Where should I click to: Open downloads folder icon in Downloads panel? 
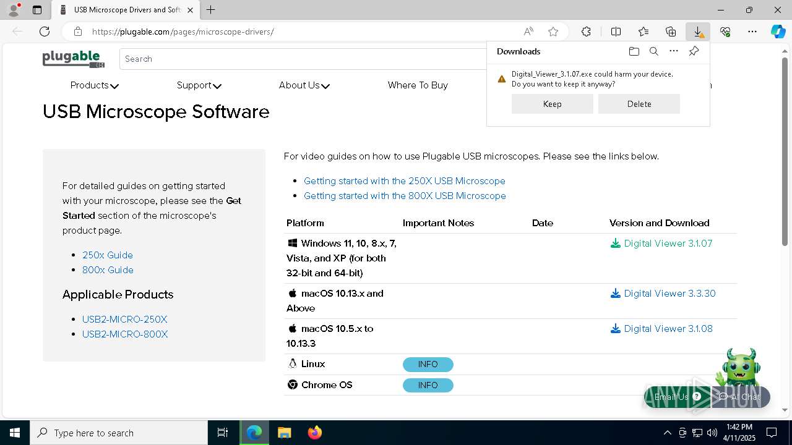(x=634, y=51)
